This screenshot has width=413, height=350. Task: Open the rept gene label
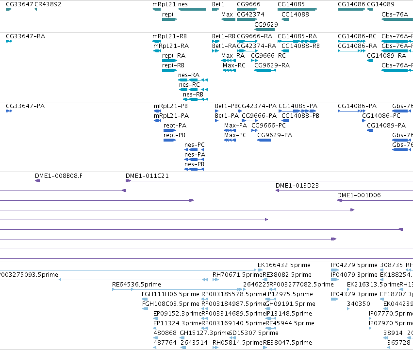pos(168,15)
